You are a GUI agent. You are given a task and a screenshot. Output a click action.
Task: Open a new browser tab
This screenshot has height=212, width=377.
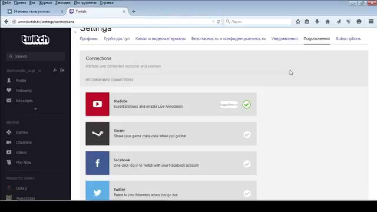point(133,11)
